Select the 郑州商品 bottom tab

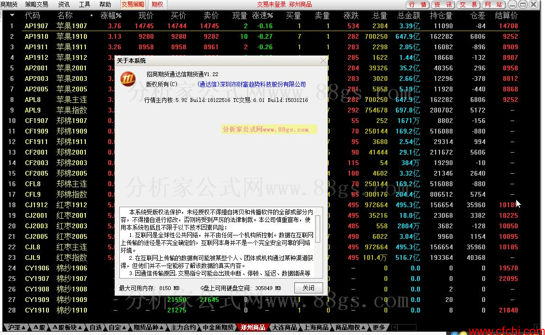pyautogui.click(x=253, y=327)
